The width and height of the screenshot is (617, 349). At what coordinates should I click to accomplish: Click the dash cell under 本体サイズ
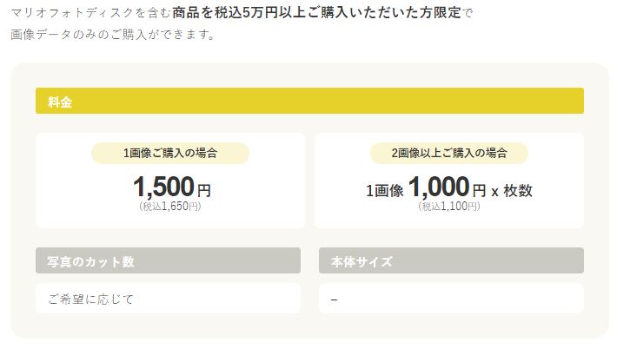[335, 299]
